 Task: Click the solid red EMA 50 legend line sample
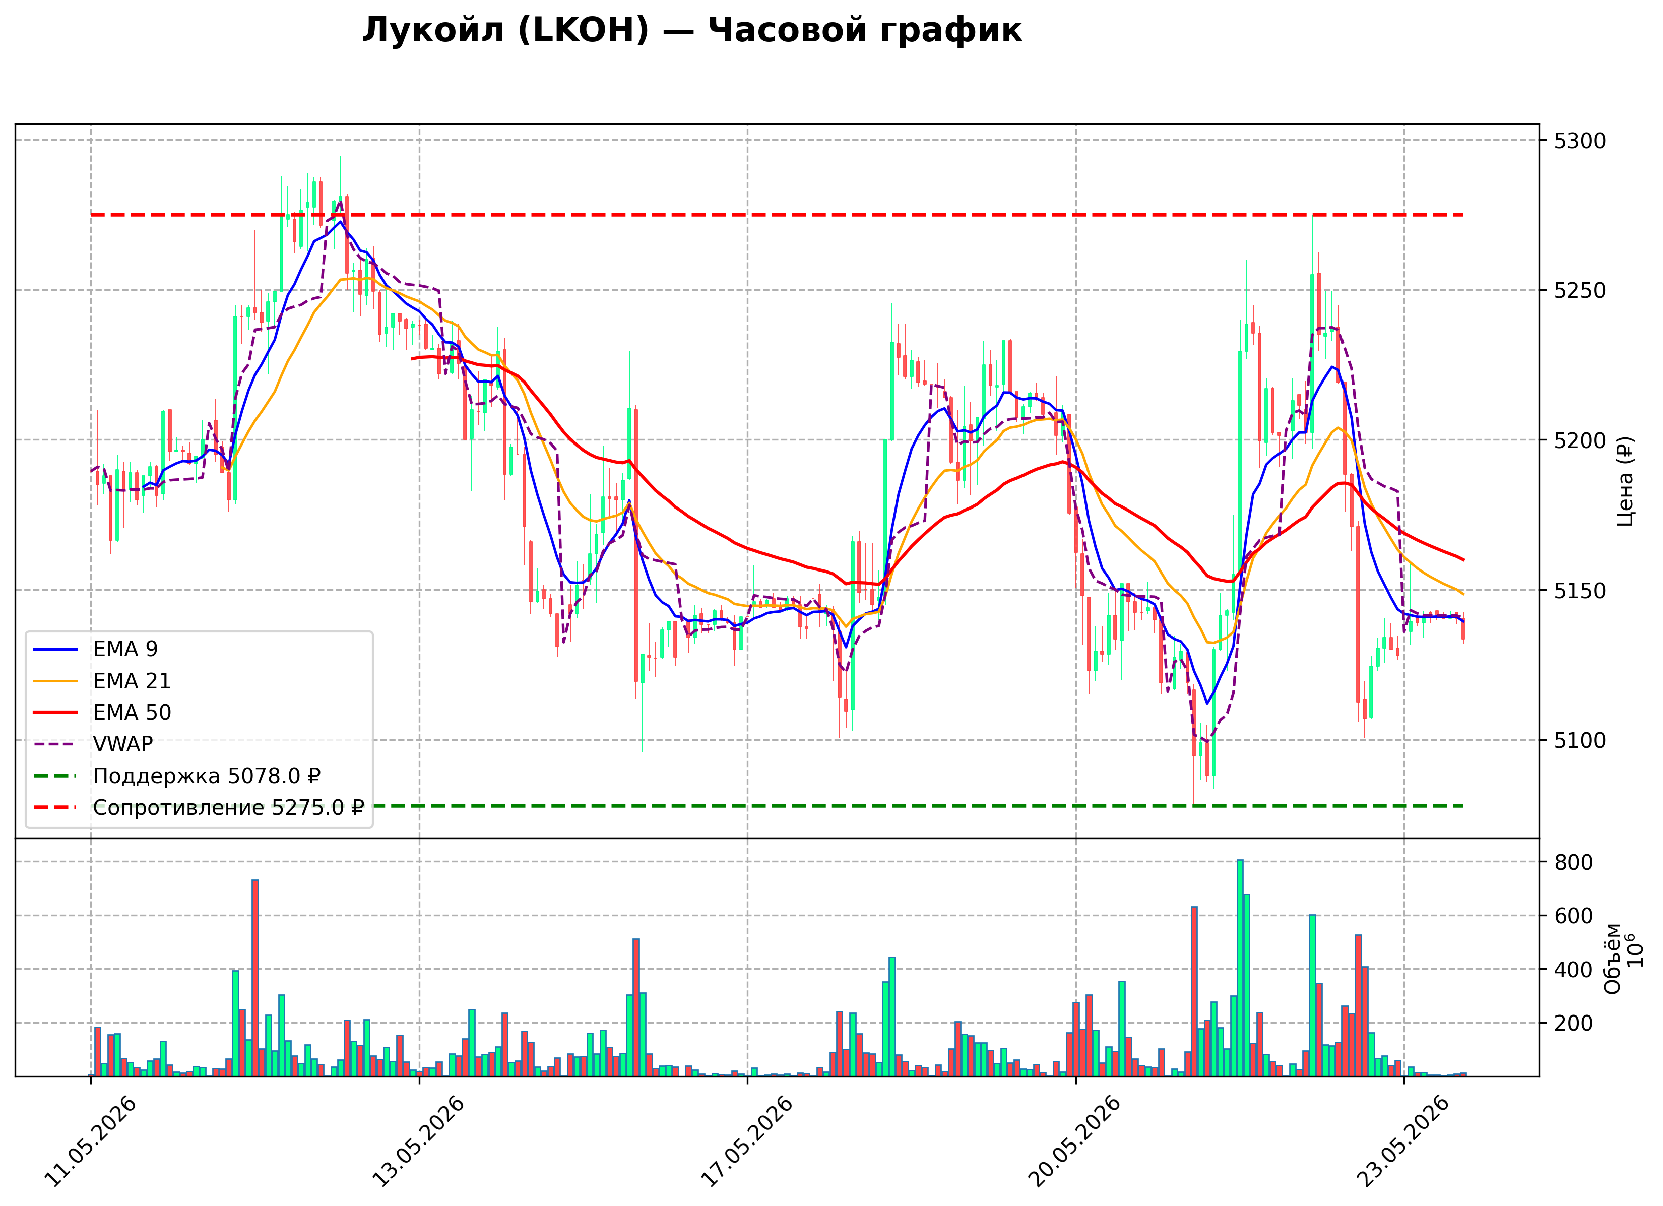56,713
